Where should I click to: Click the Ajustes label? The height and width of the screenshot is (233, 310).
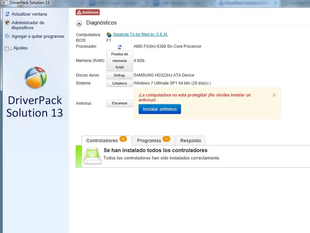click(20, 48)
